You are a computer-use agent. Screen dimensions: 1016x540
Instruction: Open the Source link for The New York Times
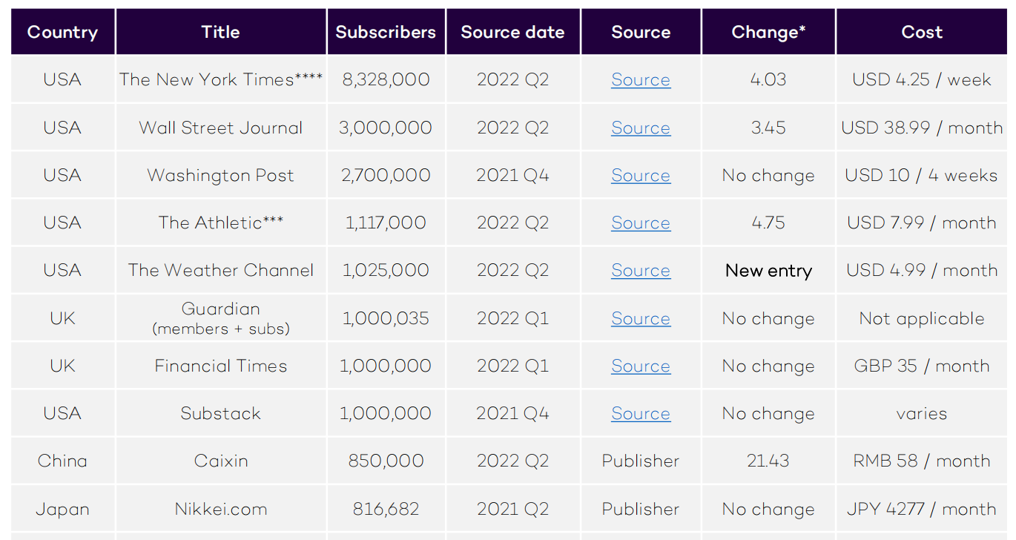click(x=641, y=80)
